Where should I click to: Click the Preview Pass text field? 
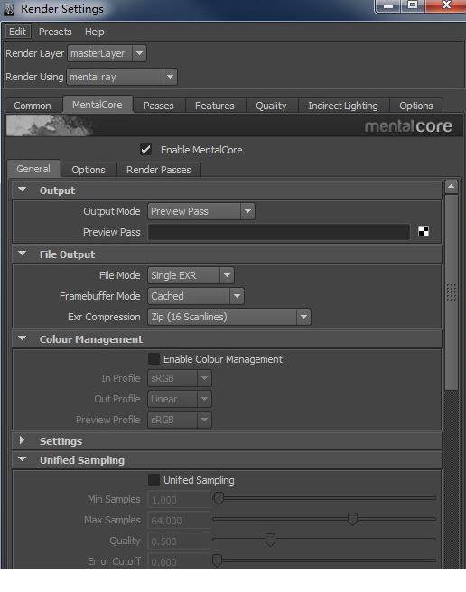point(279,232)
